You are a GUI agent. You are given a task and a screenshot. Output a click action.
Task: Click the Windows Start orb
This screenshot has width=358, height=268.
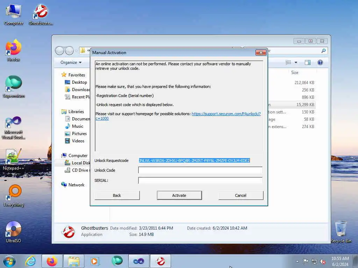coord(9,261)
